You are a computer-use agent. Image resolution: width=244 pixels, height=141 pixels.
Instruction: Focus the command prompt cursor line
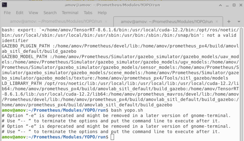pyautogui.click(x=120, y=137)
